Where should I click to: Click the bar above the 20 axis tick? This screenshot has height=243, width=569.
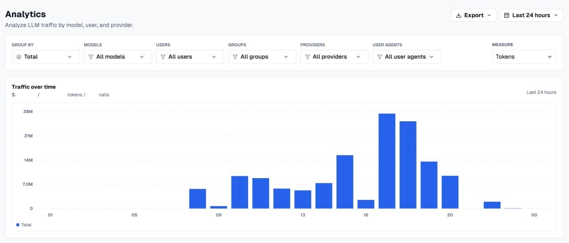(450, 192)
